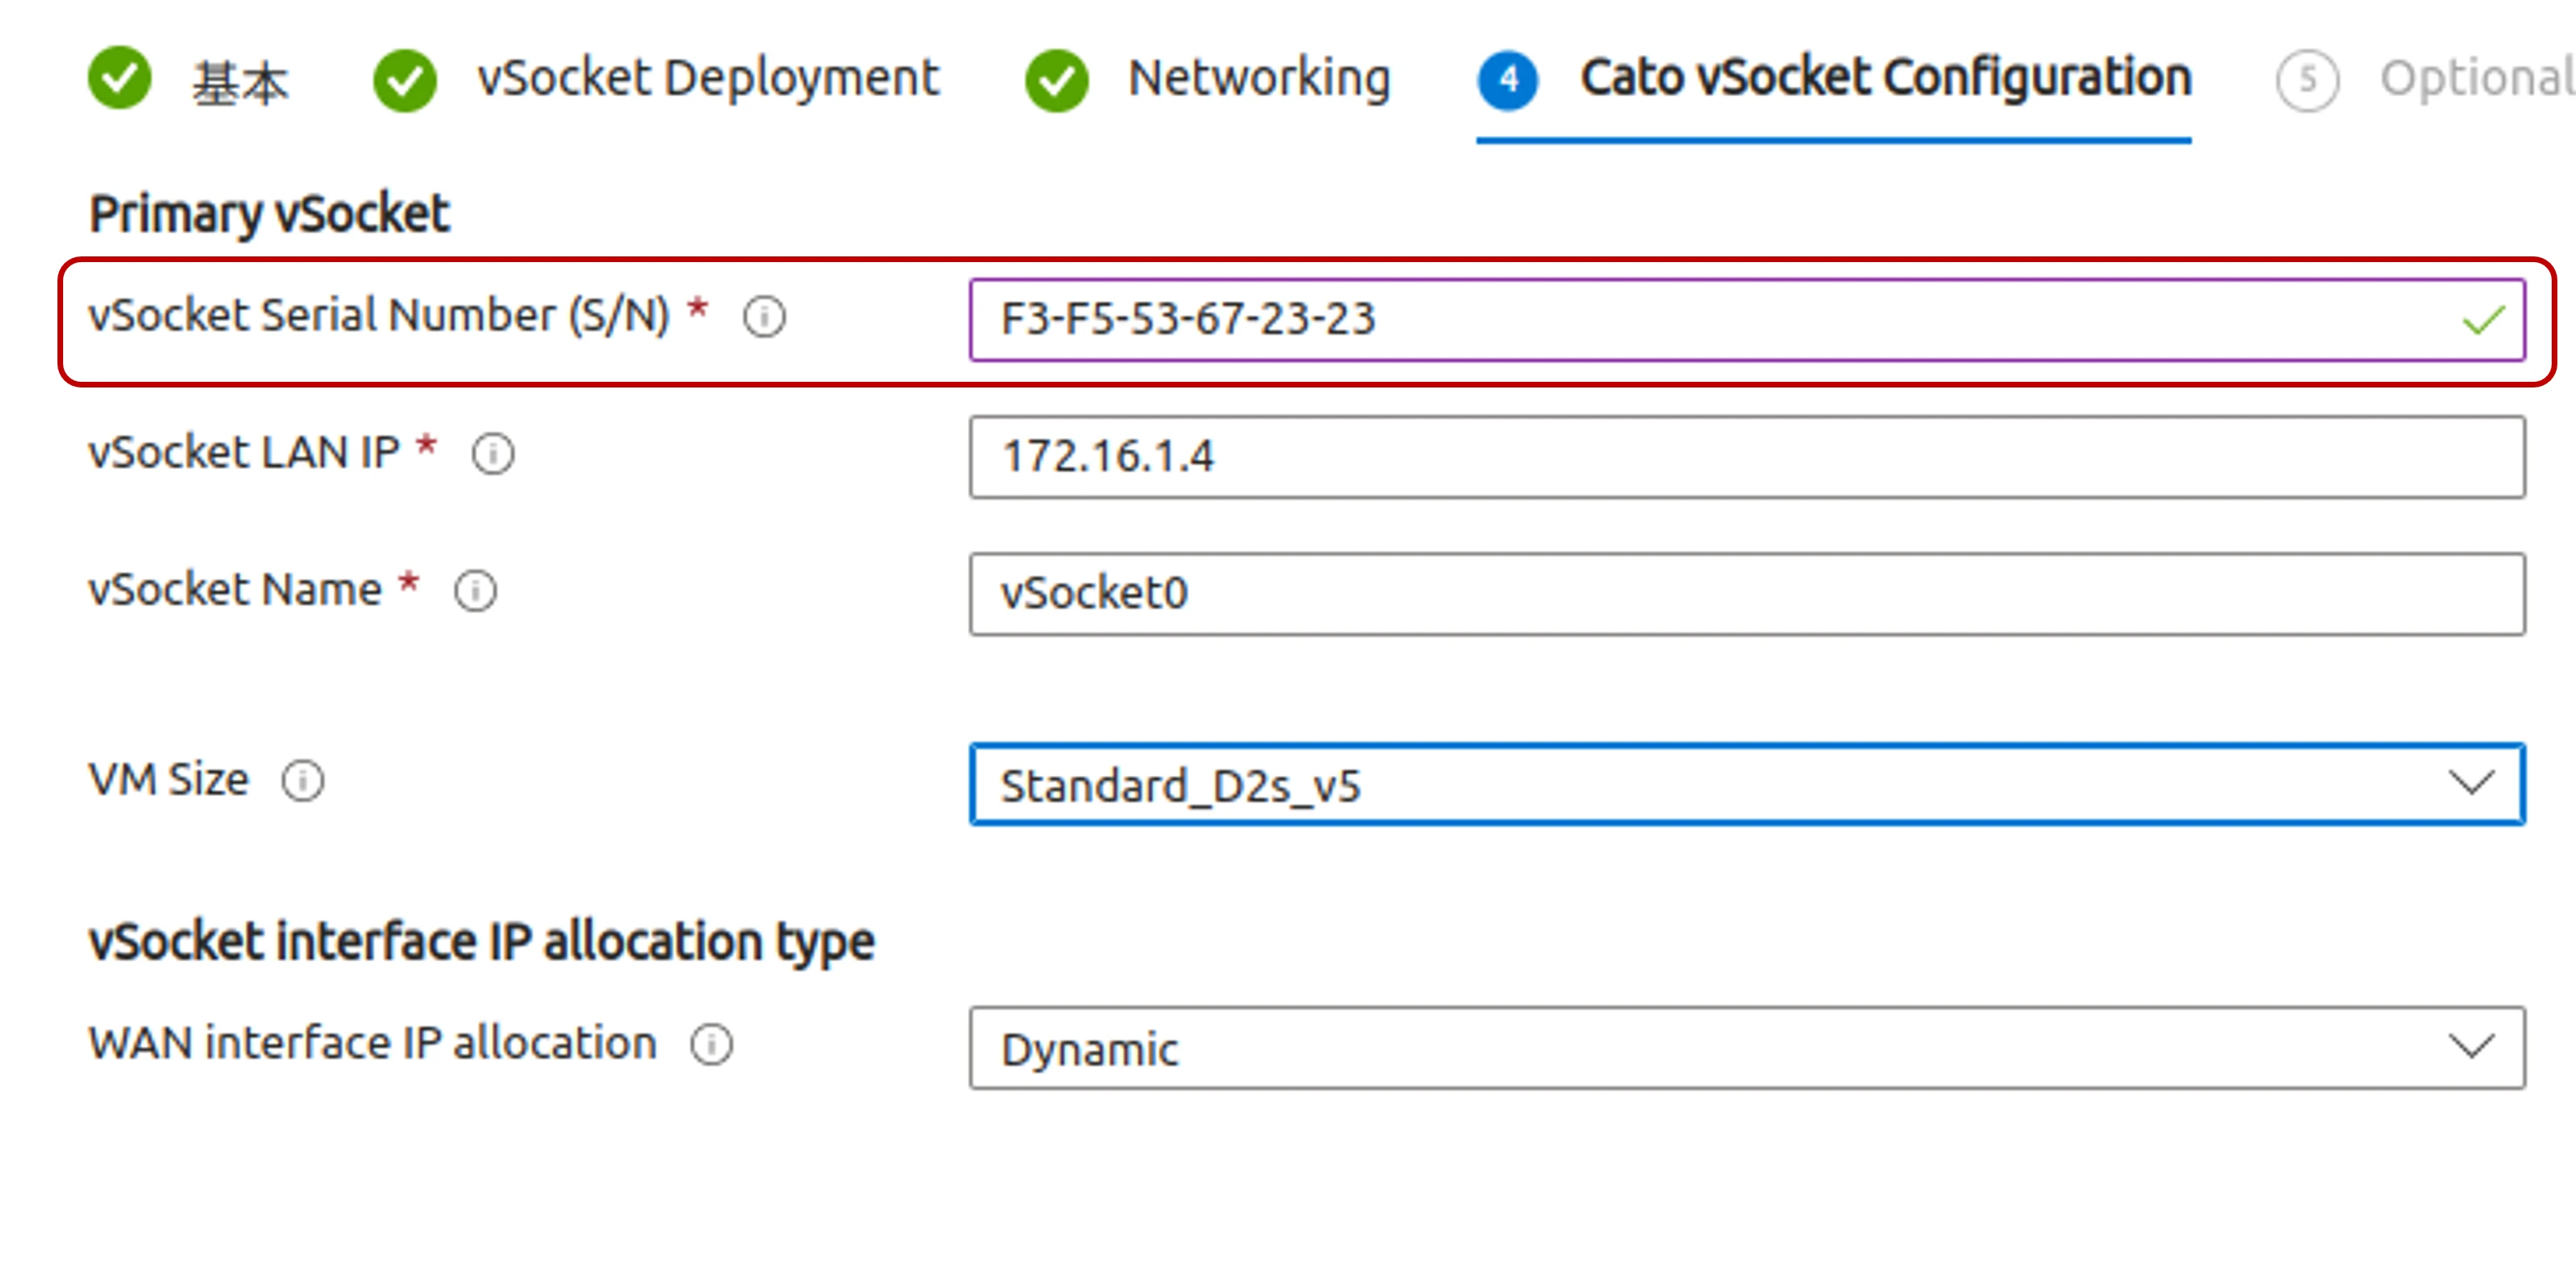Click the chevron arrow of Dynamic combo box
The image size is (2576, 1287).
click(x=2471, y=1048)
